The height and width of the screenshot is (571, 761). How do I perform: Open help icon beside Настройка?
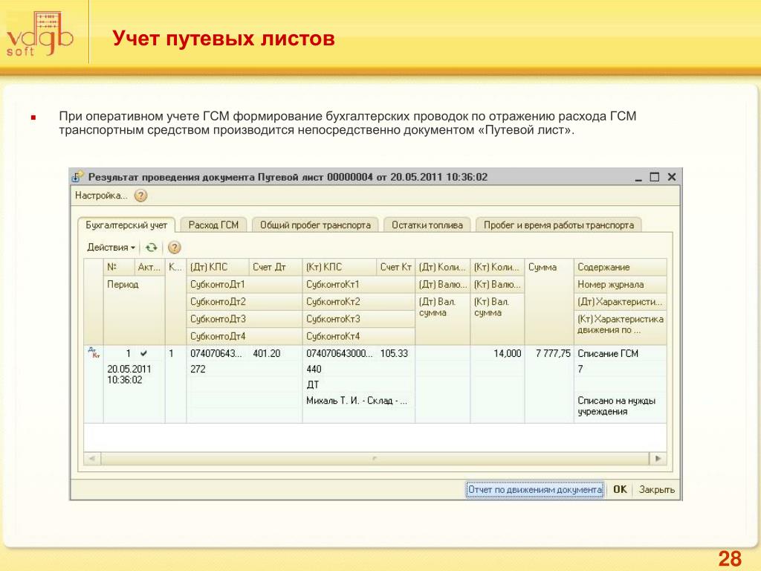tap(140, 196)
